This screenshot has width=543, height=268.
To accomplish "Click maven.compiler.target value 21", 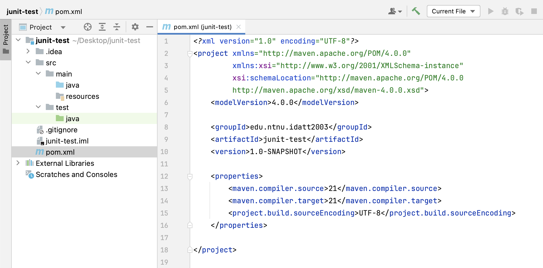I will [333, 201].
